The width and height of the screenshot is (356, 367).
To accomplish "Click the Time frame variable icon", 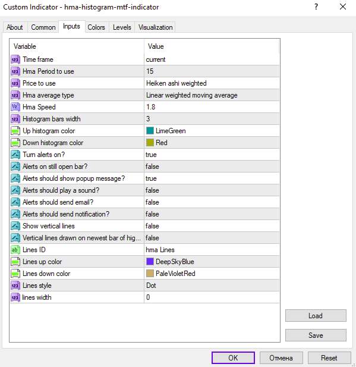I will [15, 59].
